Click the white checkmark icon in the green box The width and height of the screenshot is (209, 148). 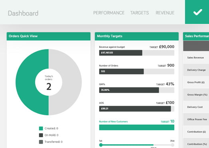198,12
